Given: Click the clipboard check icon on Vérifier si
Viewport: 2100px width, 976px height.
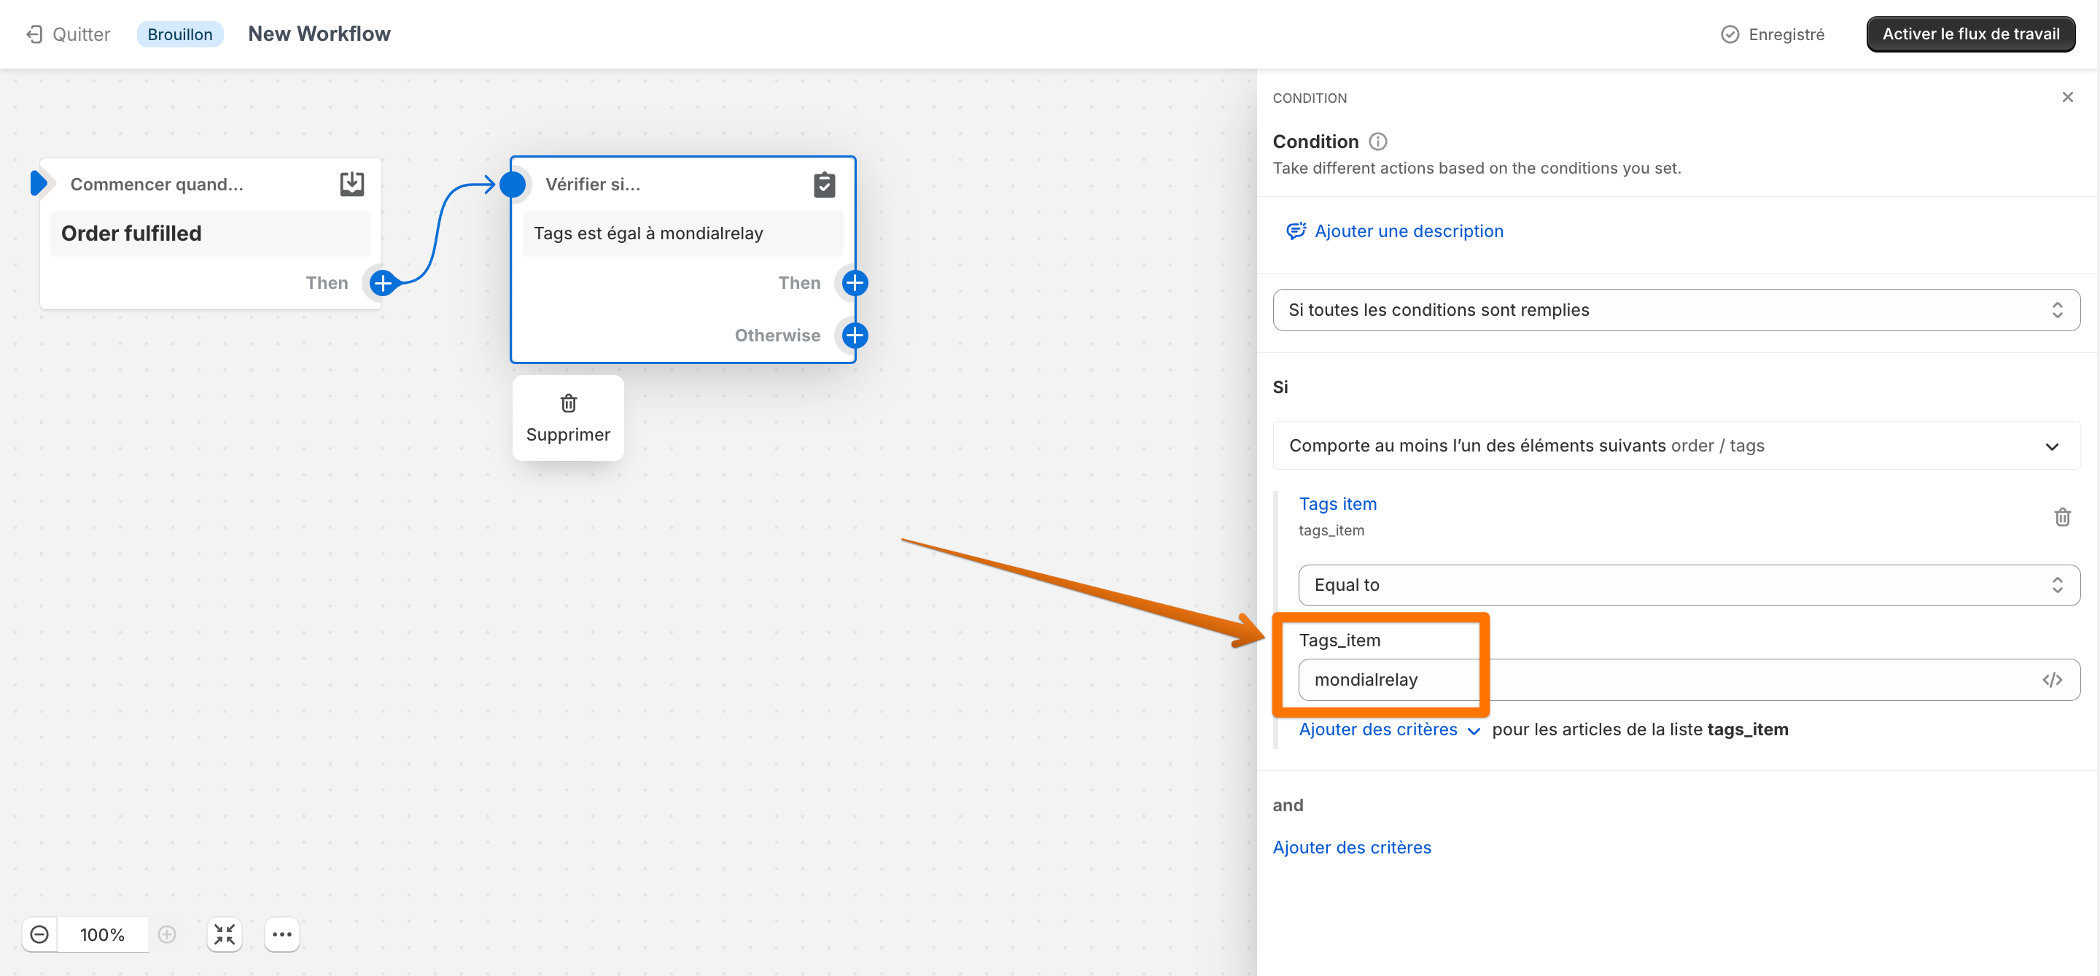Looking at the screenshot, I should tap(824, 185).
